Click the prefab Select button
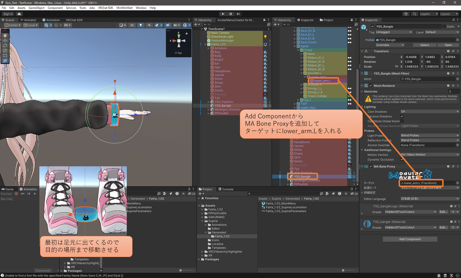The height and width of the screenshot is (278, 461). coord(425,45)
